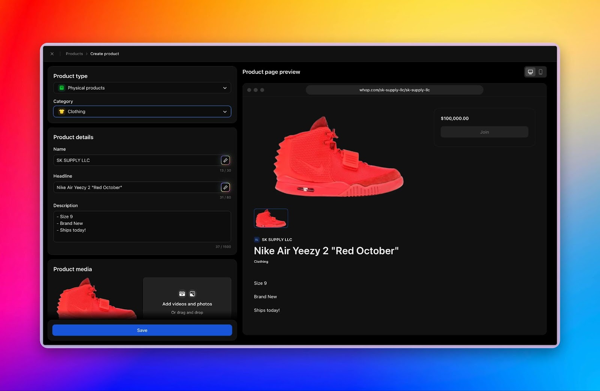Save the product
The height and width of the screenshot is (391, 600).
click(142, 330)
